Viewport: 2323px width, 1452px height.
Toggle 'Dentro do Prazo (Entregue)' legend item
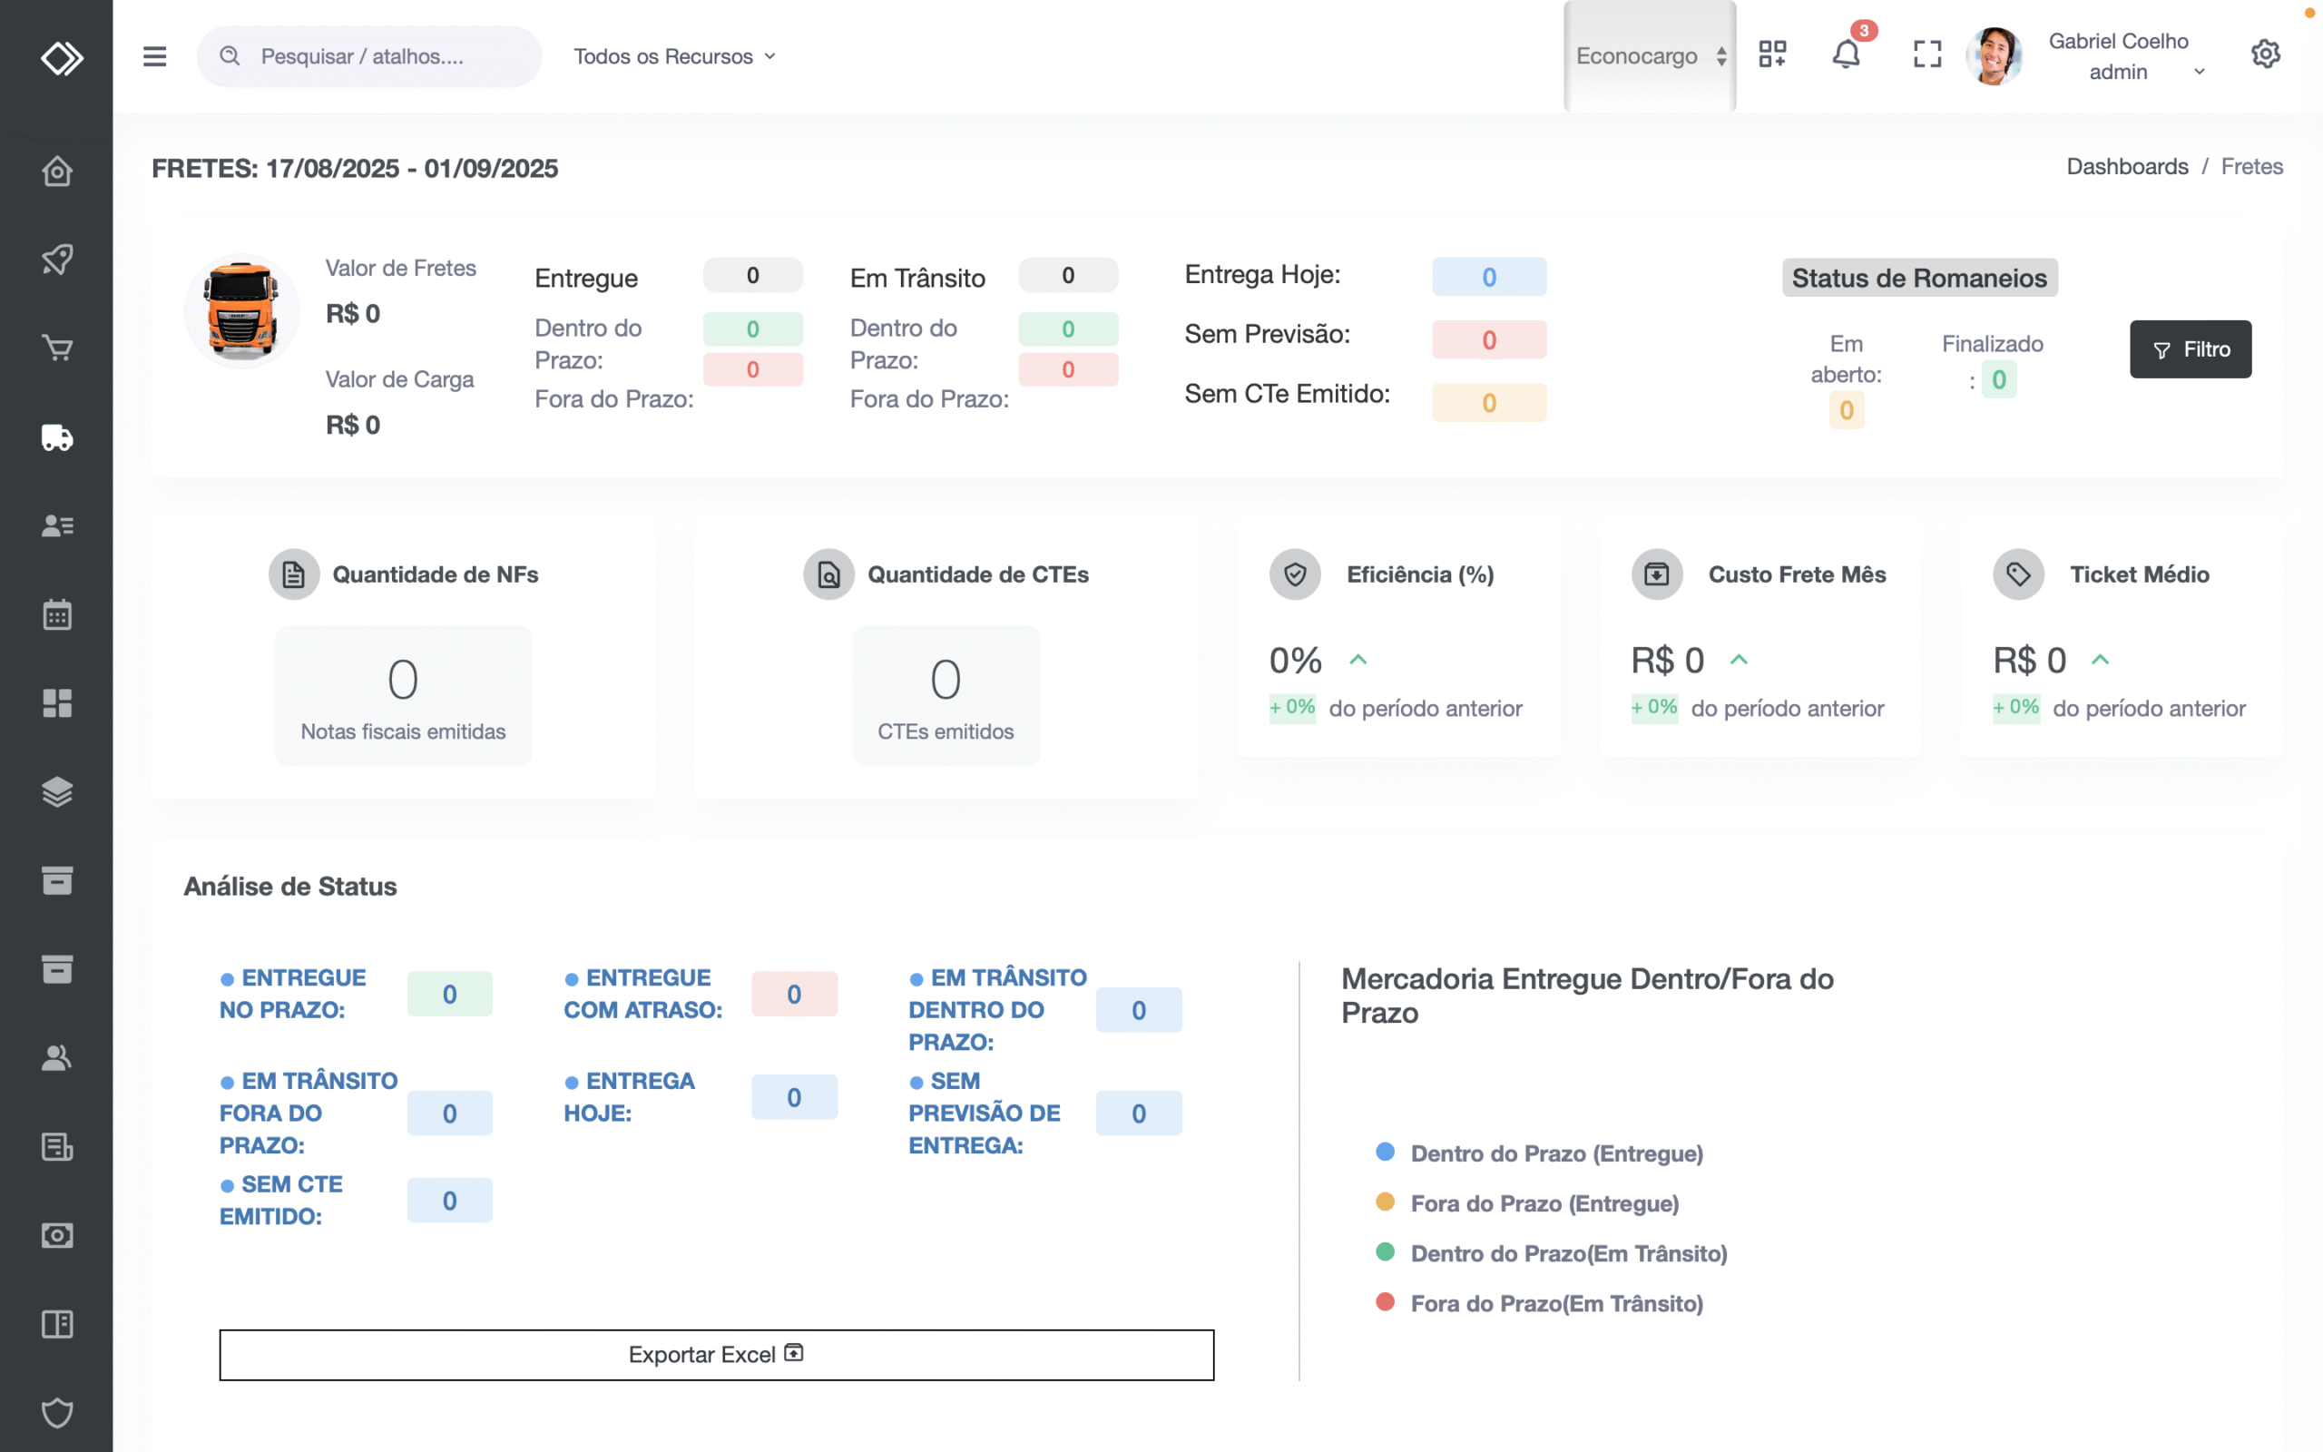pos(1556,1153)
